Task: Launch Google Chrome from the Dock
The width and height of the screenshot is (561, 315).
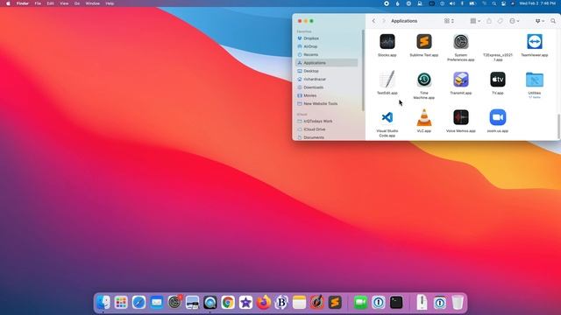Action: [x=228, y=303]
